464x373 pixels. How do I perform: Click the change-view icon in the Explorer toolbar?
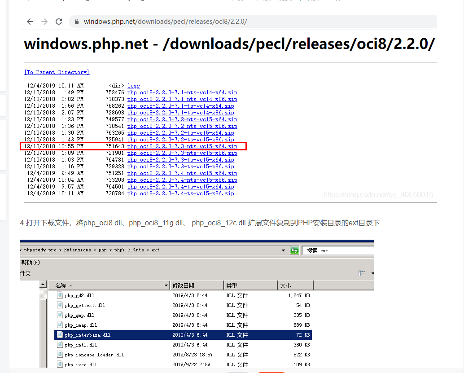click(x=362, y=273)
